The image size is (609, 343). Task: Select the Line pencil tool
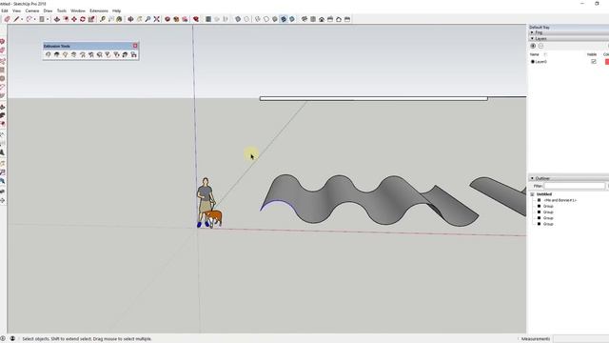click(x=16, y=19)
